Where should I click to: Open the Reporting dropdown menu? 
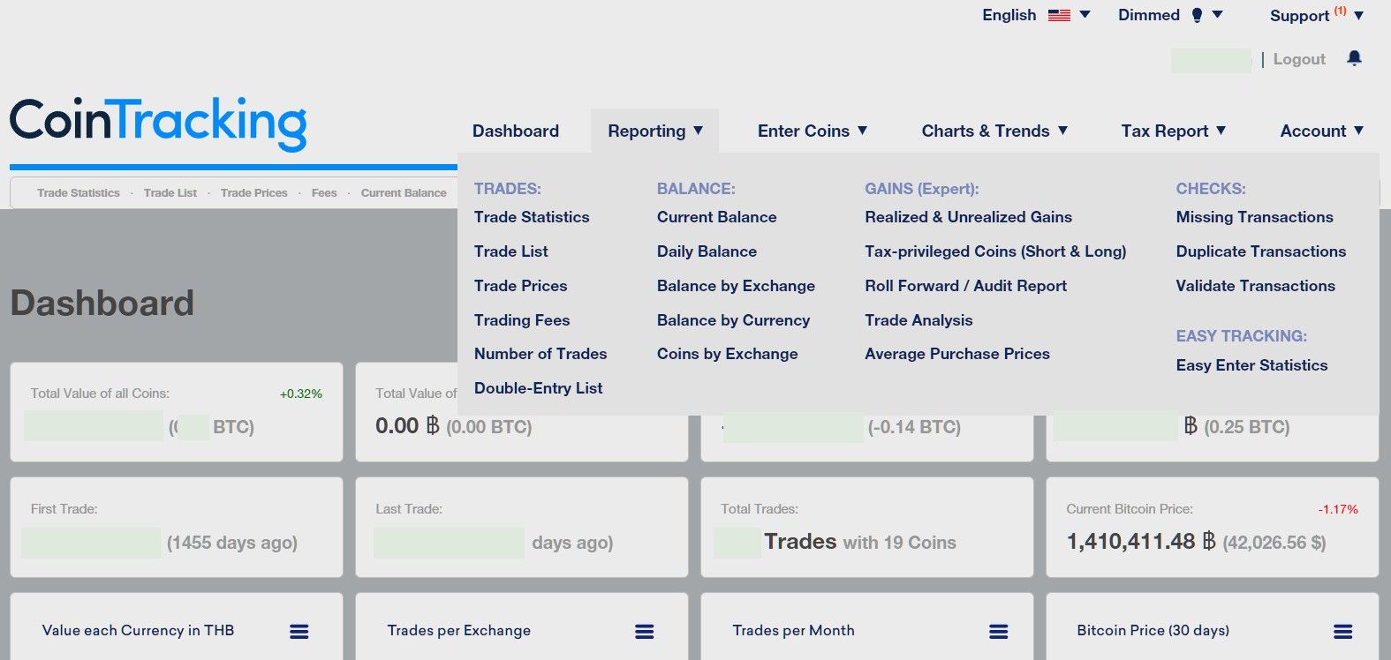(655, 131)
